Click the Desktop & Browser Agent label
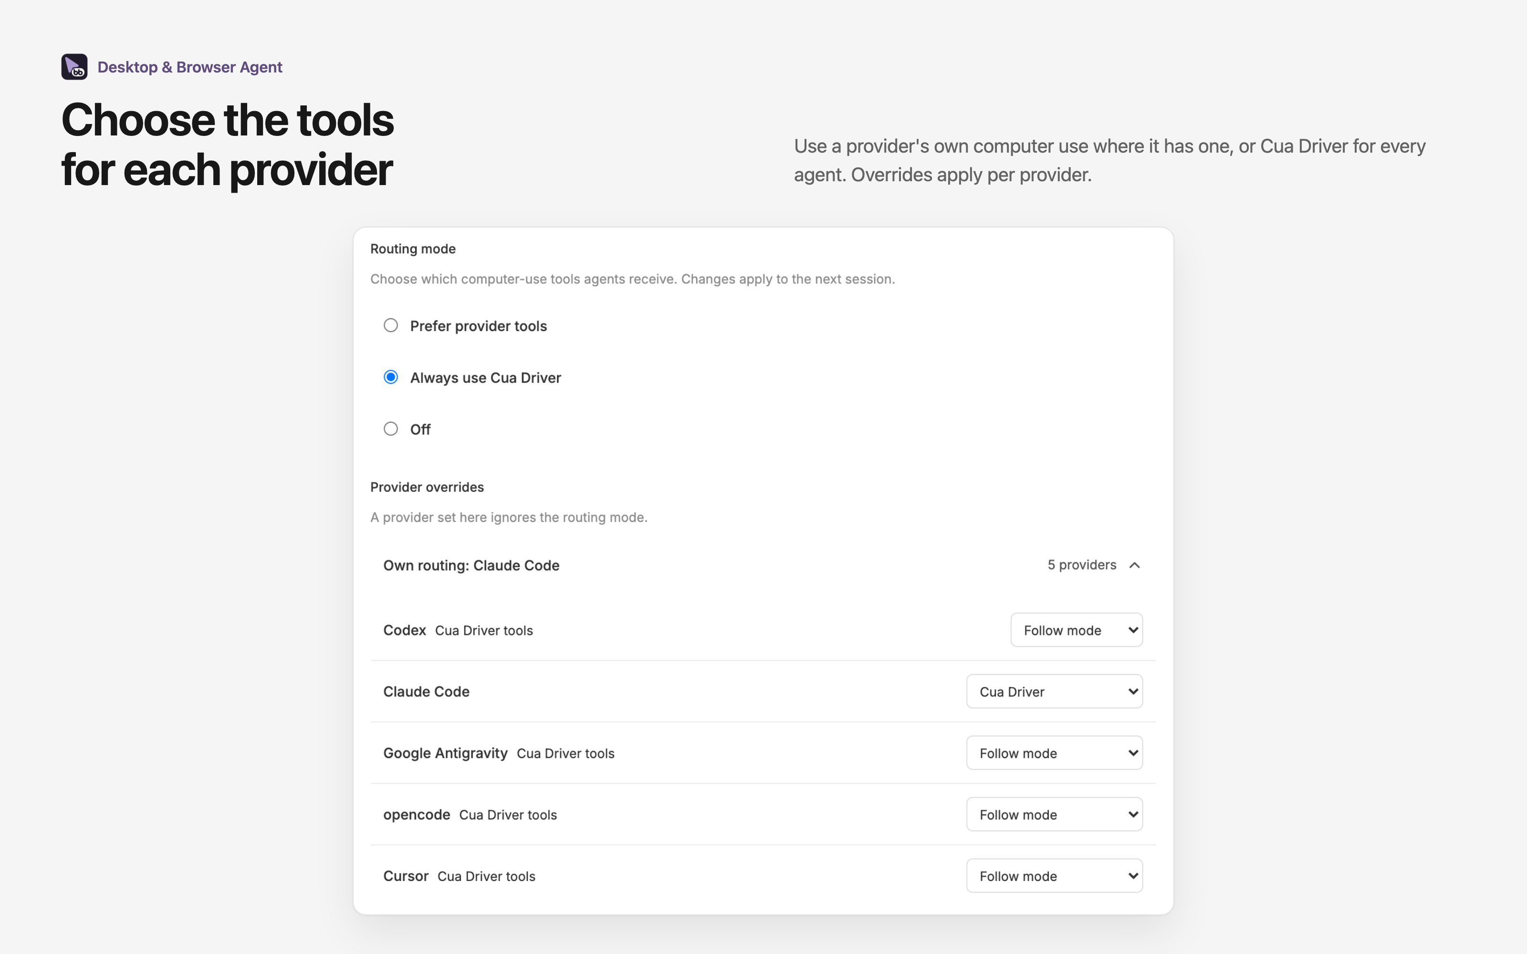Screen dimensions: 1527x954 (190, 67)
